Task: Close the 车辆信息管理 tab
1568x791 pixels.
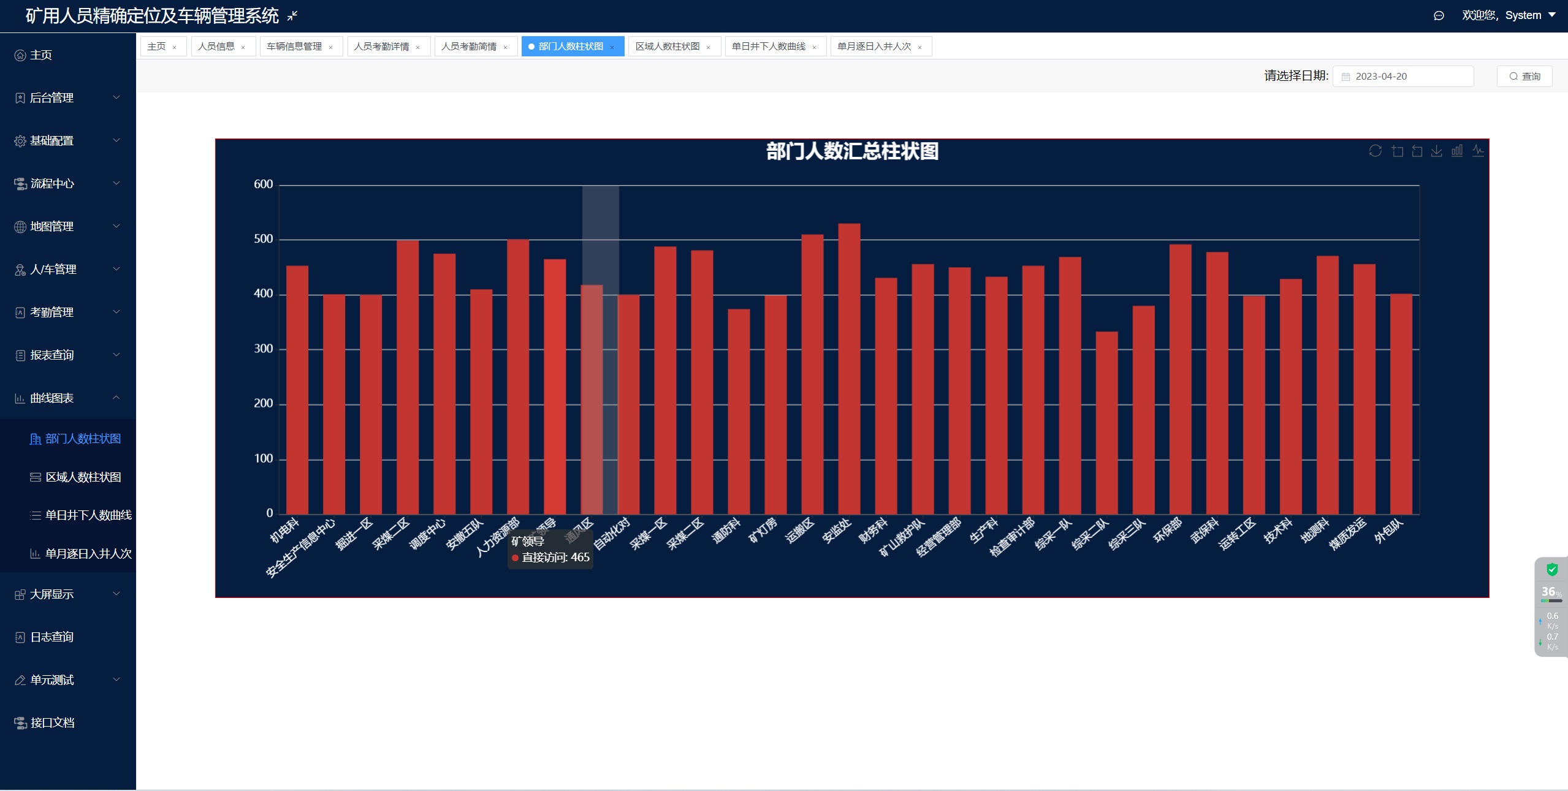Action: (x=330, y=47)
